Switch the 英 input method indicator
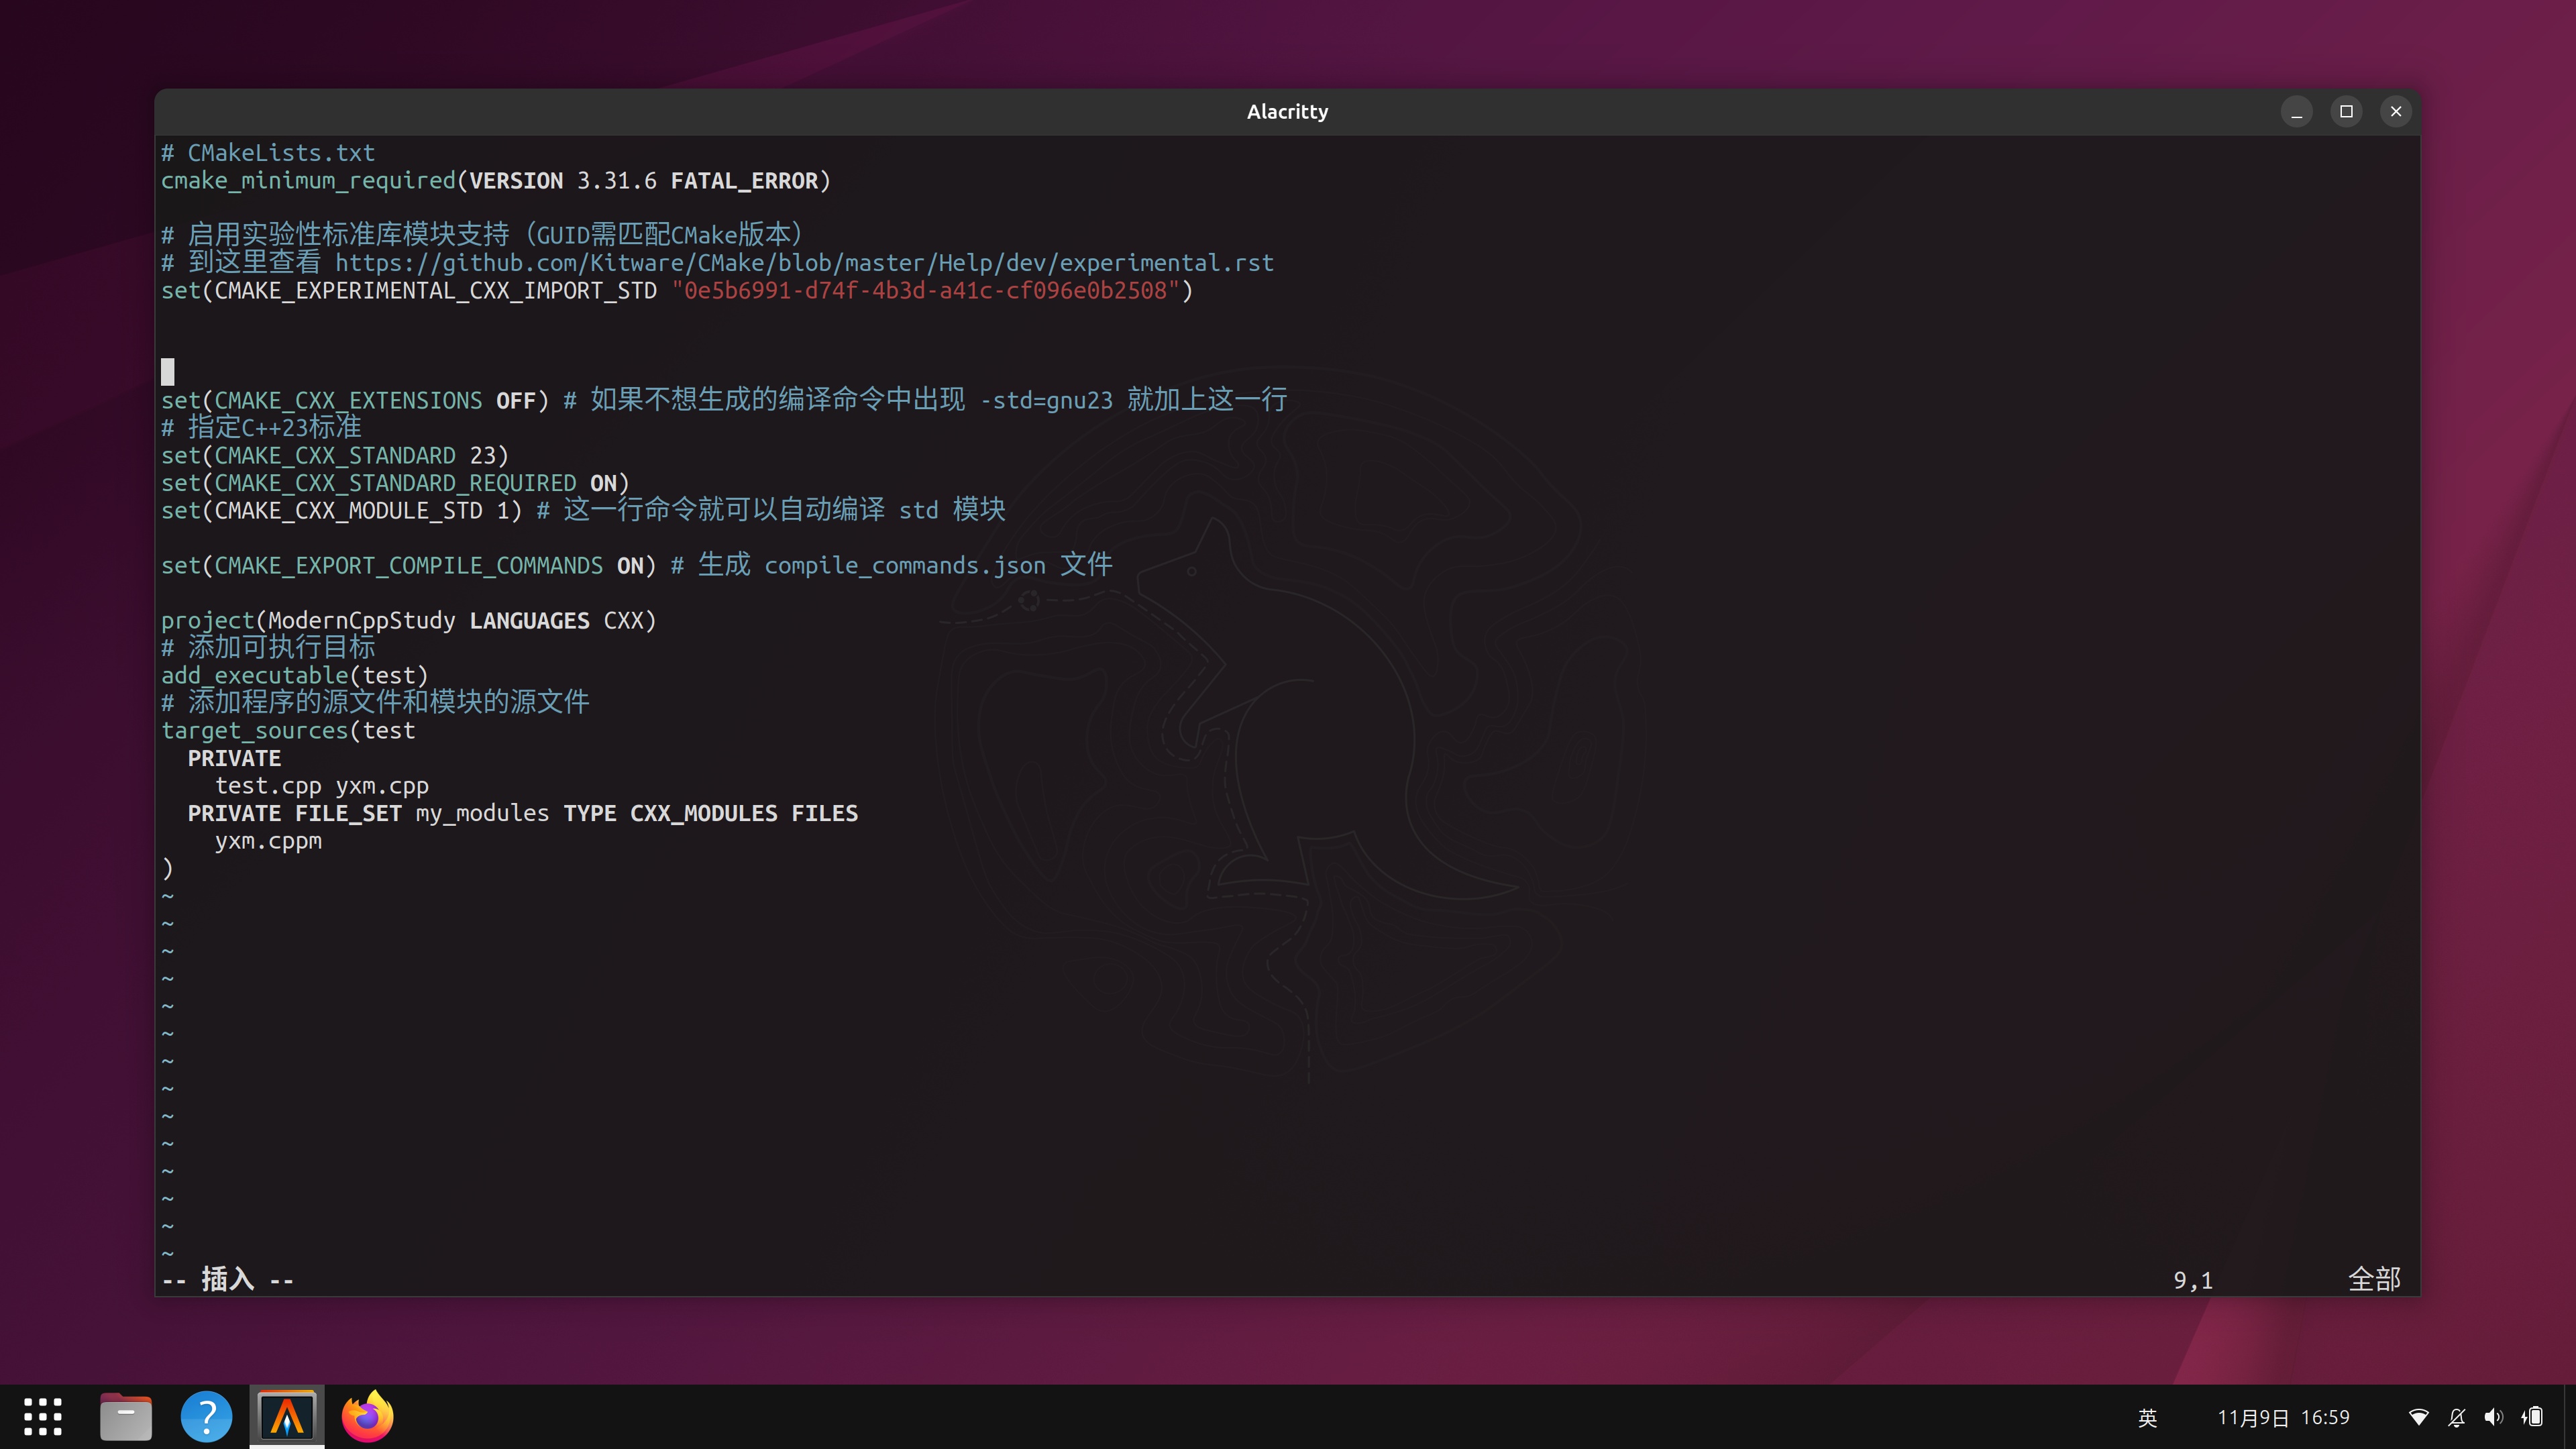The height and width of the screenshot is (1449, 2576). (x=2147, y=1417)
